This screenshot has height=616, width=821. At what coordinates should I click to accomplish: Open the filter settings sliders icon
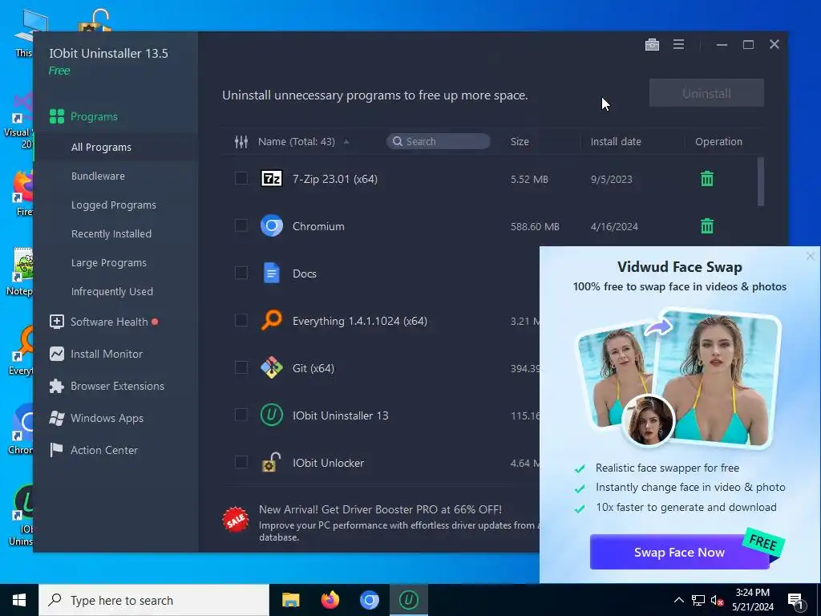click(241, 141)
